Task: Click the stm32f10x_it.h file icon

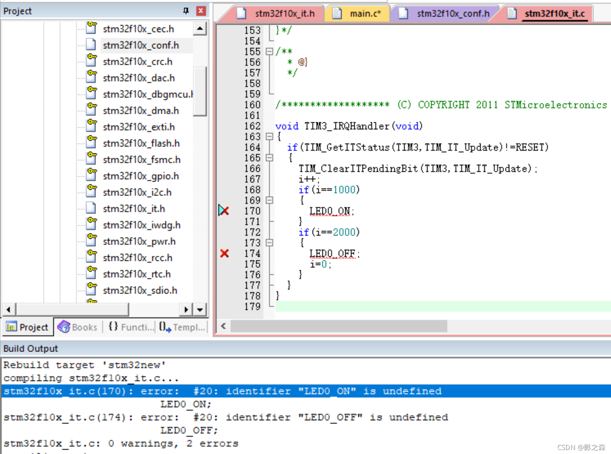Action: [x=91, y=208]
